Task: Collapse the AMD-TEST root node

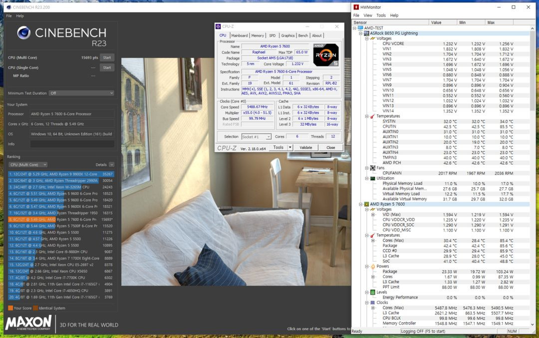Action: point(354,28)
